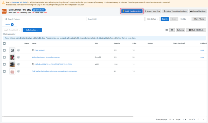Open Channel Settings
The width and height of the screenshot is (208, 123).
pyautogui.click(x=198, y=11)
